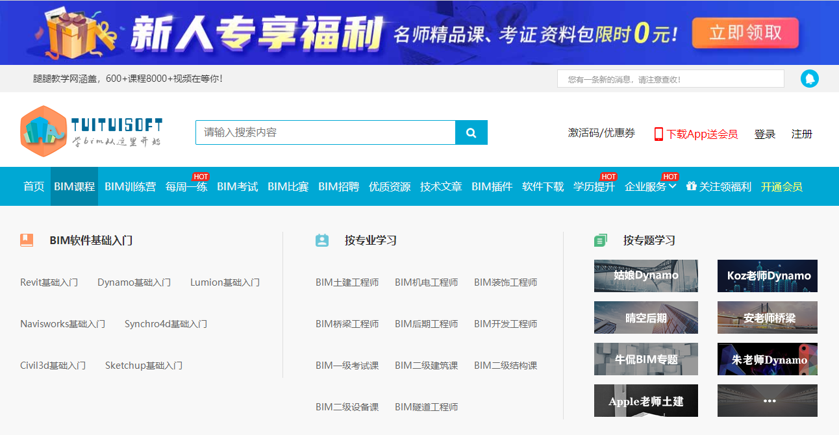Open Revit基础入门 course
Image resolution: width=839 pixels, height=435 pixels.
(49, 282)
